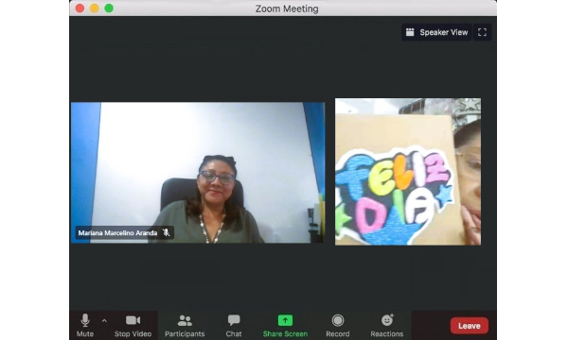Leave the meeting
Viewport: 568px width, 340px height.
click(x=470, y=326)
